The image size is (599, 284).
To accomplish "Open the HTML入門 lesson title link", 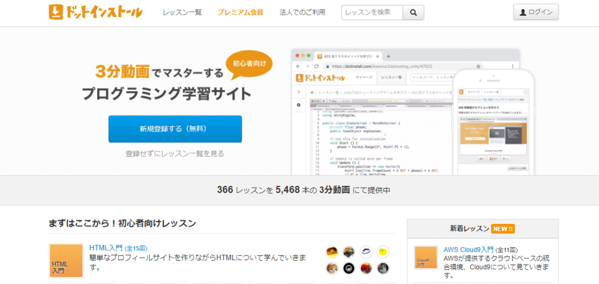I will [106, 248].
